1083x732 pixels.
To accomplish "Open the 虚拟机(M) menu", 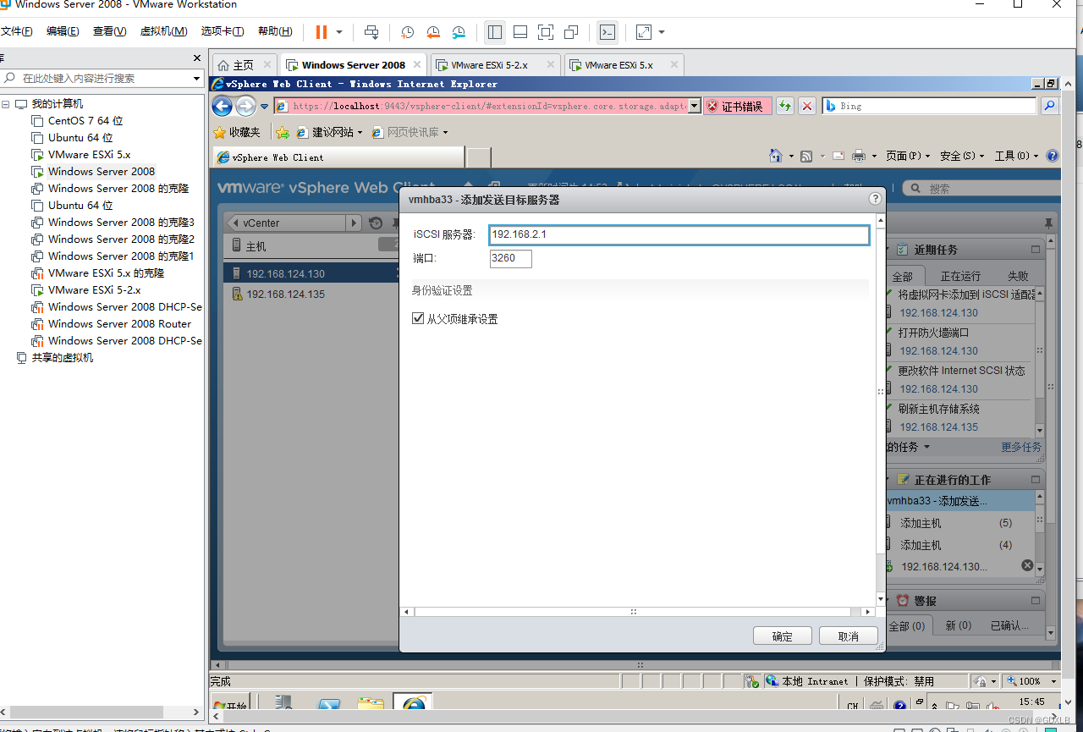I will click(163, 31).
